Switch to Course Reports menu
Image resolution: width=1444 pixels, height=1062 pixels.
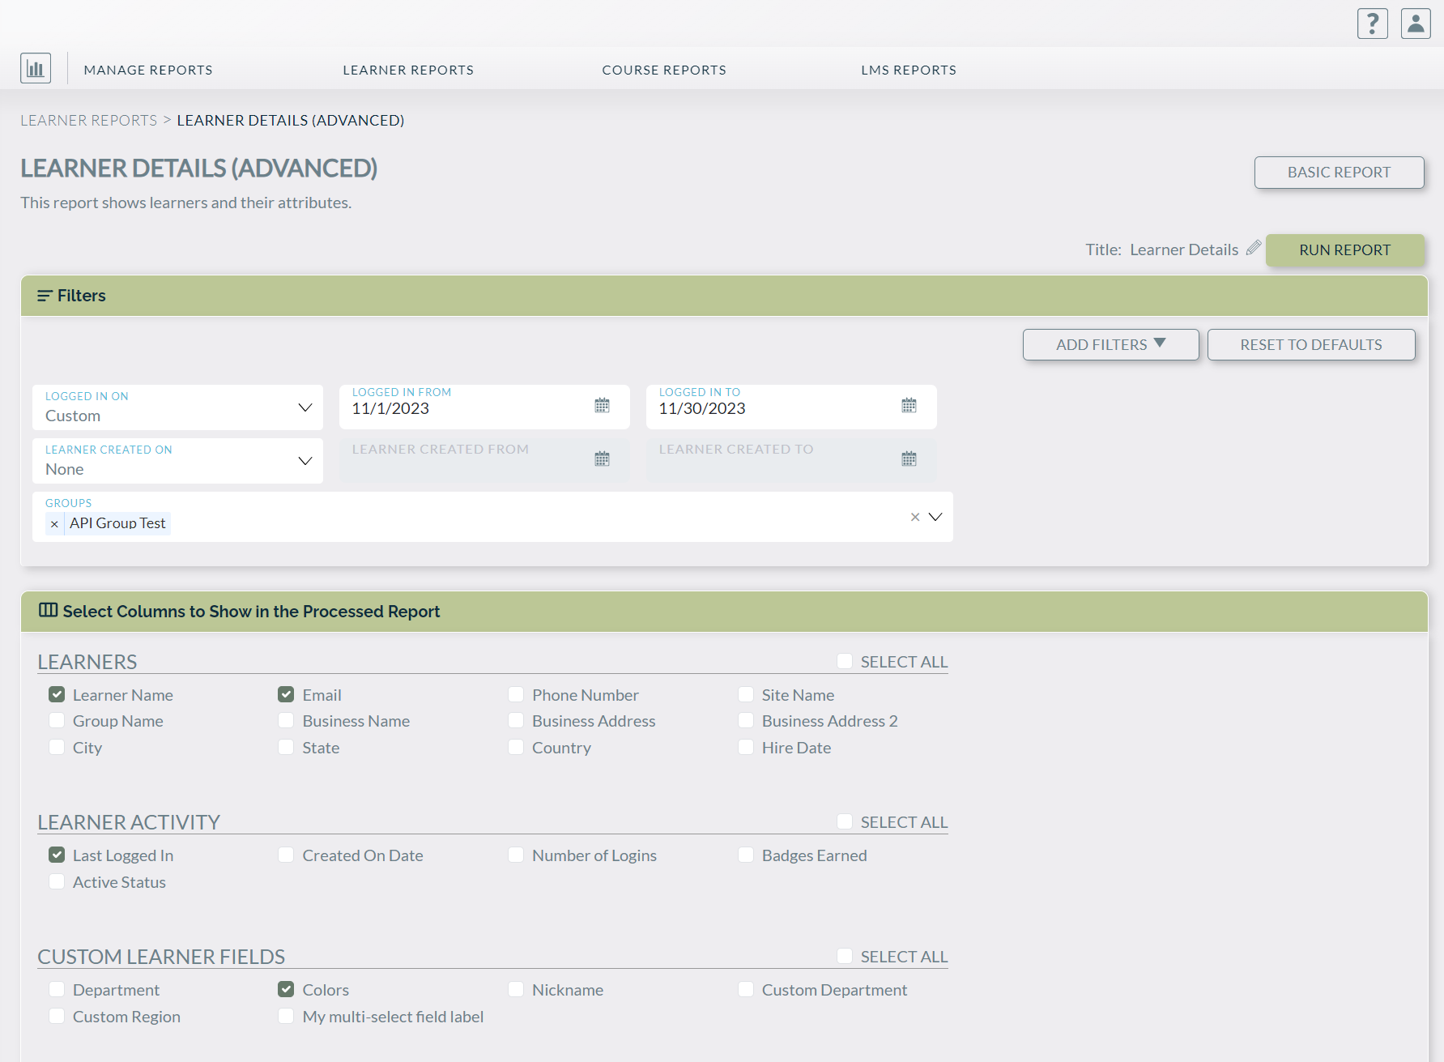tap(663, 70)
